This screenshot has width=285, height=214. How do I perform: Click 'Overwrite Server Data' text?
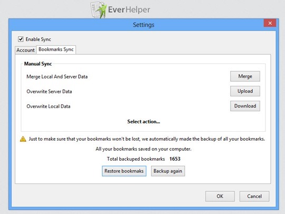click(49, 91)
